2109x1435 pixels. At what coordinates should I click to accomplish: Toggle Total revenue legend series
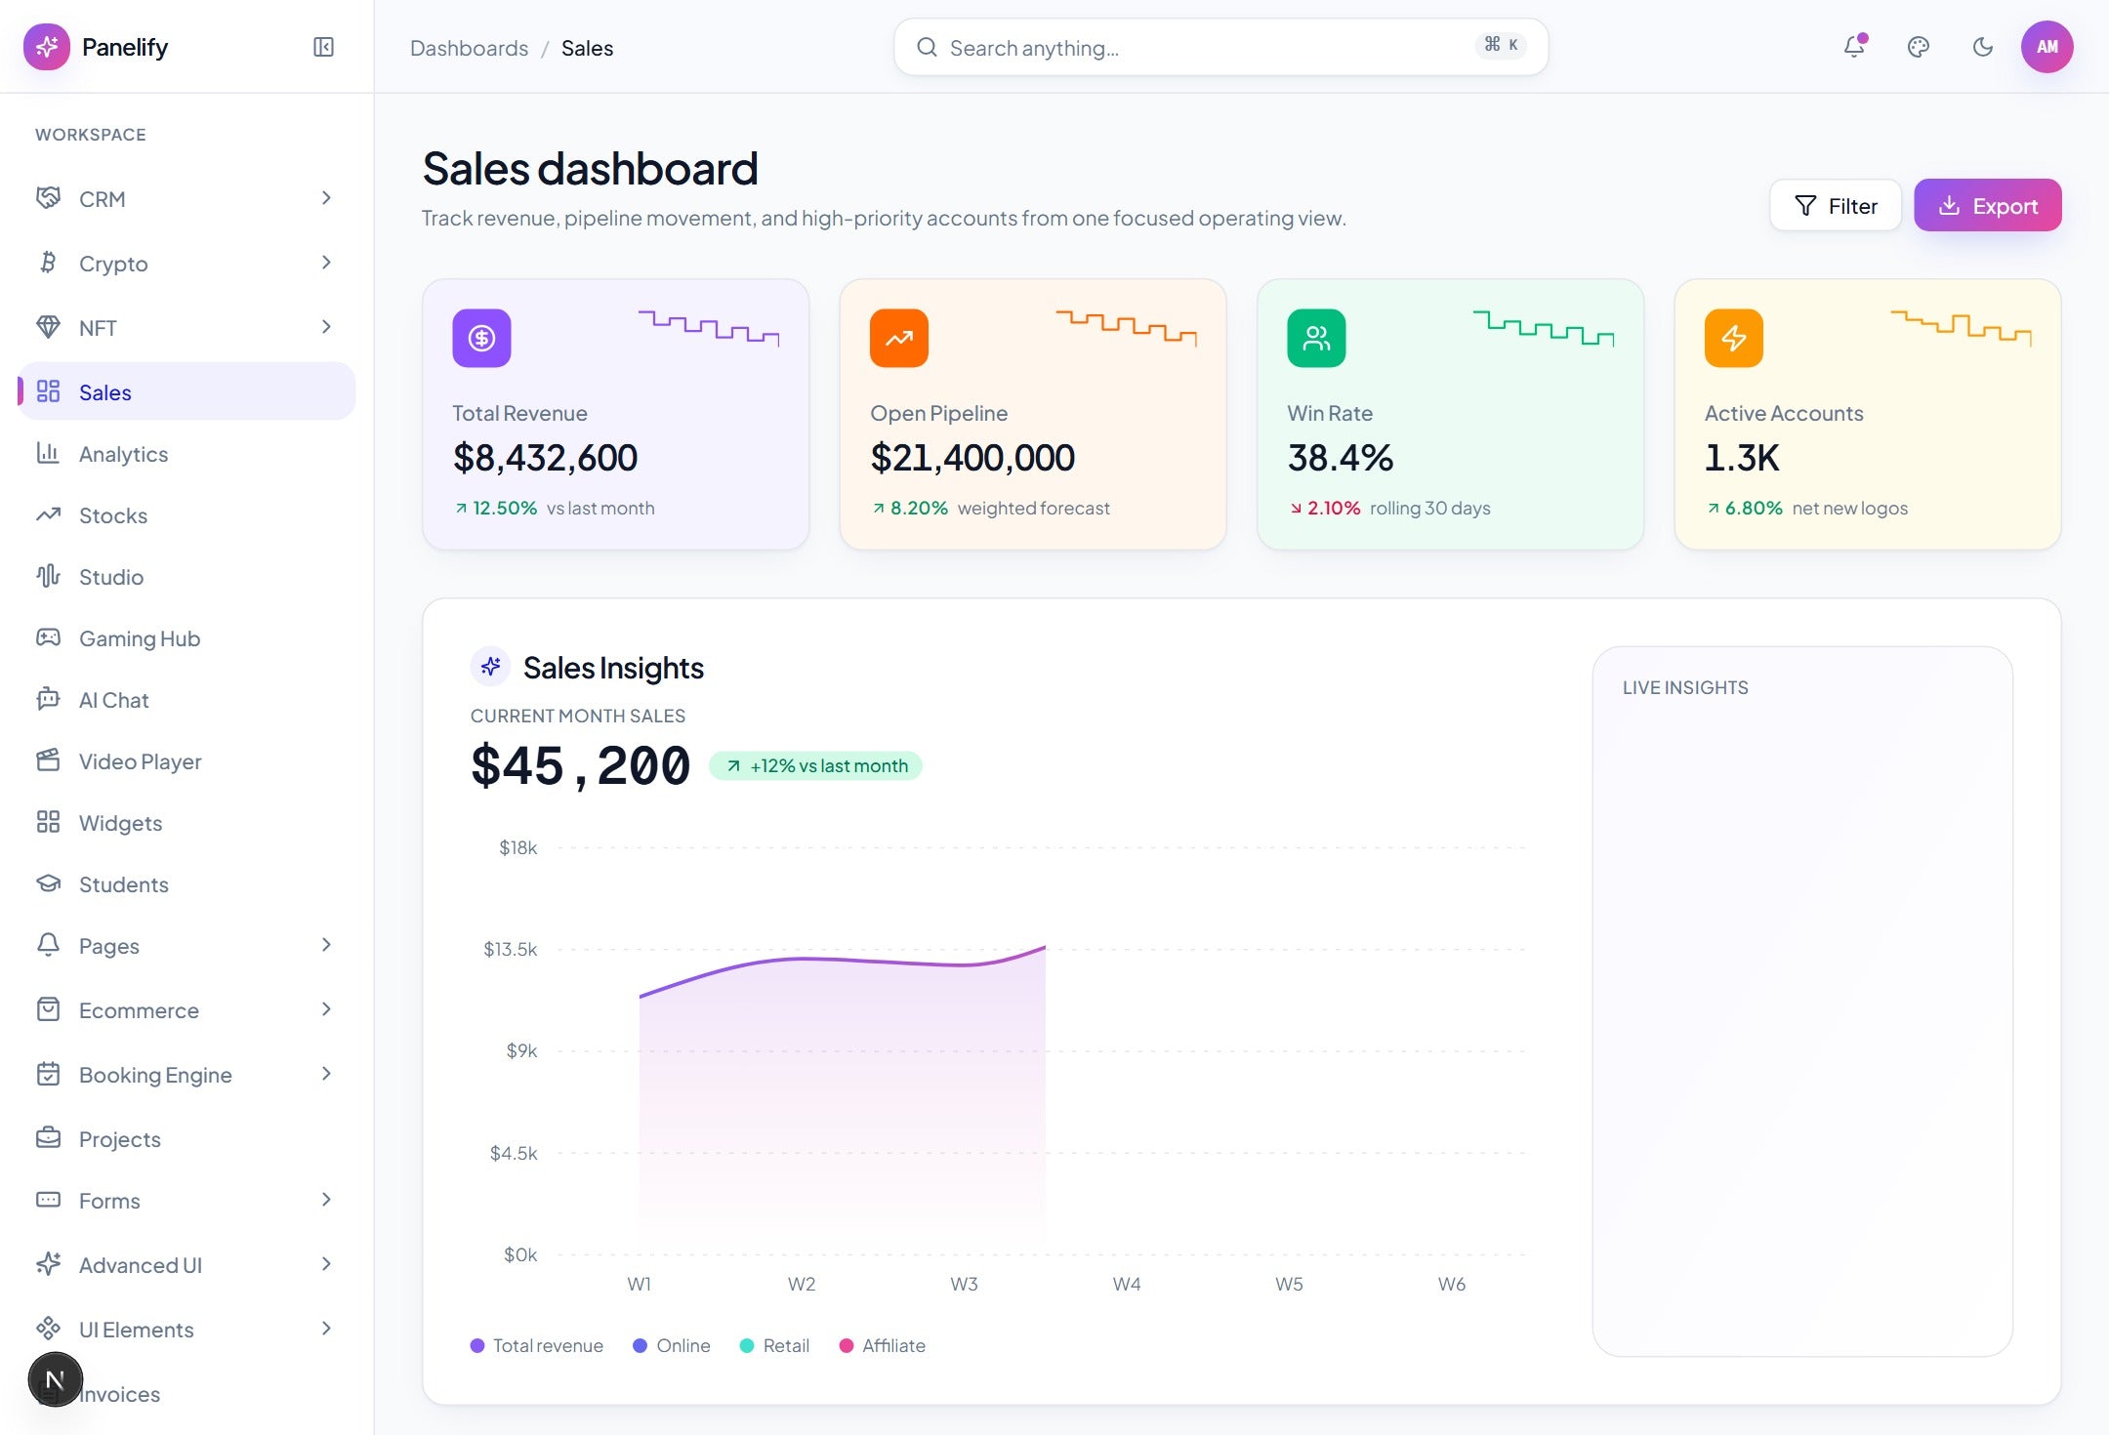click(x=537, y=1345)
